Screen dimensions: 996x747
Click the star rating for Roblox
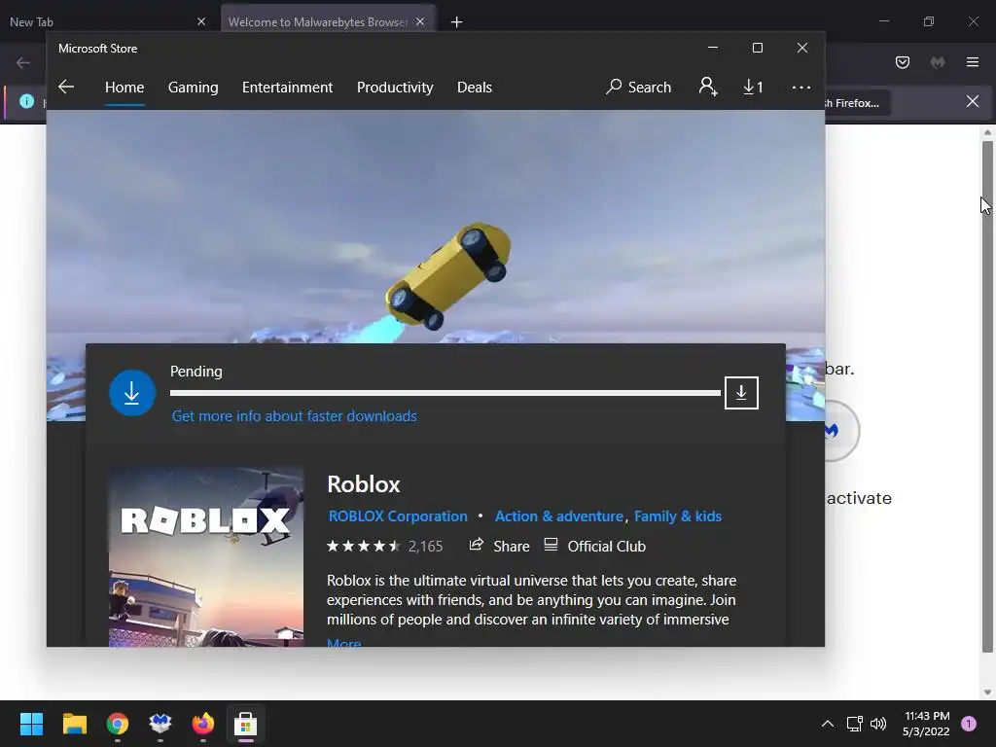[x=364, y=547]
